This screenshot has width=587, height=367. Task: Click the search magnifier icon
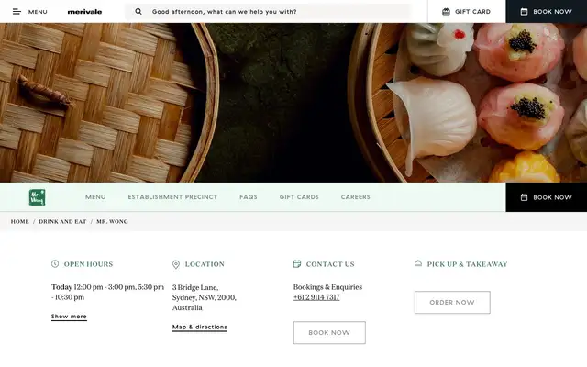[138, 12]
